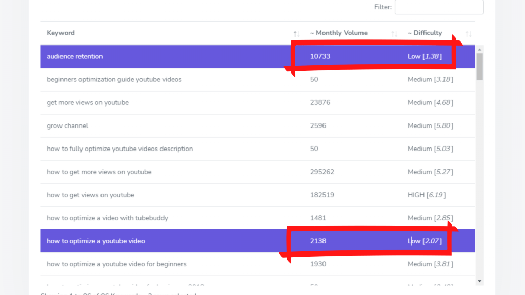
Task: Select 'how to get more views on youtube'
Action: tap(99, 172)
